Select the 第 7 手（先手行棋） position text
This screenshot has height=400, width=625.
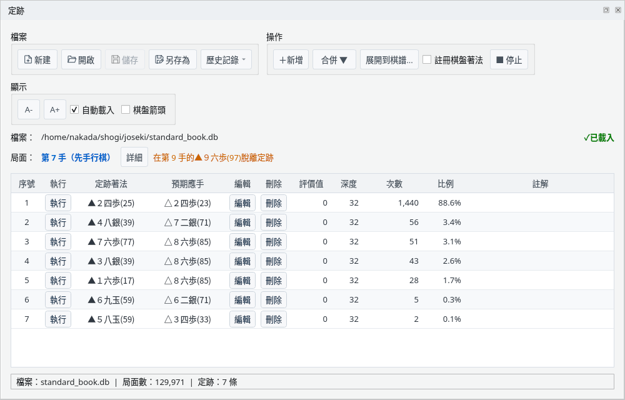[x=76, y=157]
